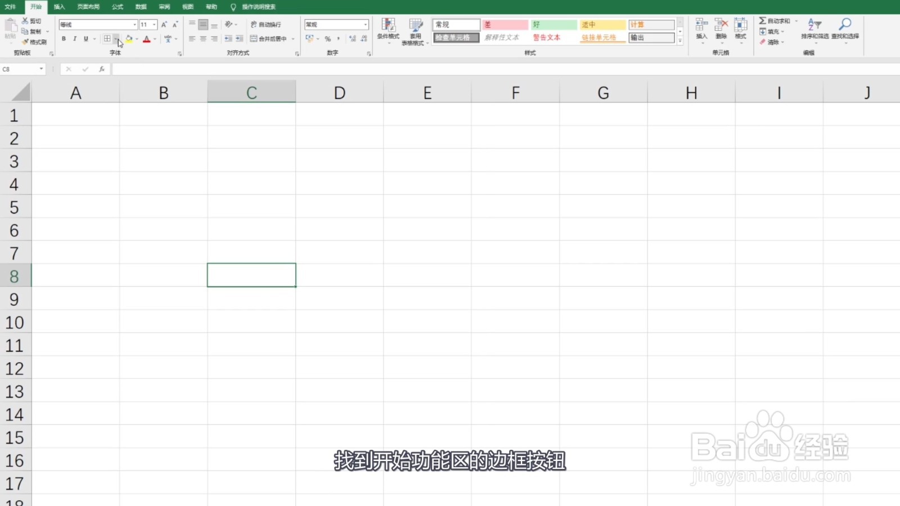
Task: Click the top align icon
Action: (192, 24)
